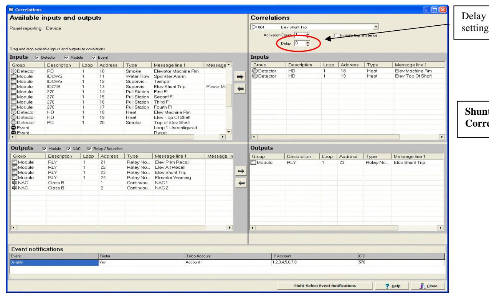Image resolution: width=489 pixels, height=295 pixels.
Task: Click detector icon of correlated Elev Machine Rm input
Action: 254,71
